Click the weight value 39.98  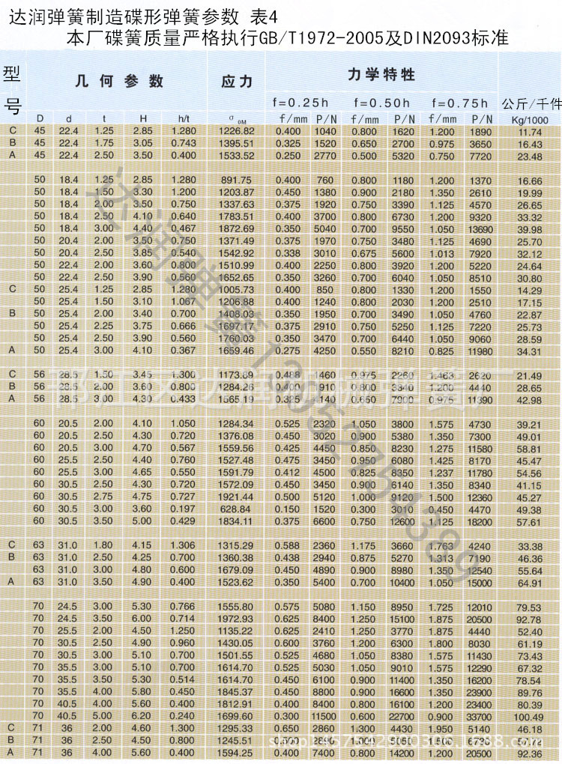click(530, 230)
